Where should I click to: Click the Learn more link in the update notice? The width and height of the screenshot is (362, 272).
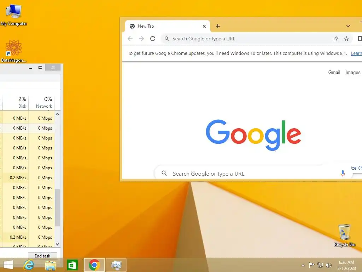(356, 53)
